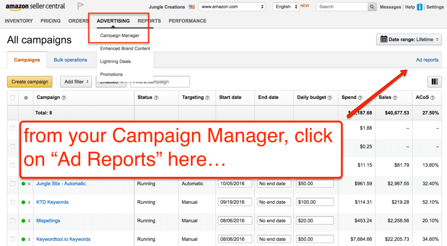Click the search magnifier button
The width and height of the screenshot is (447, 246).
(372, 7)
